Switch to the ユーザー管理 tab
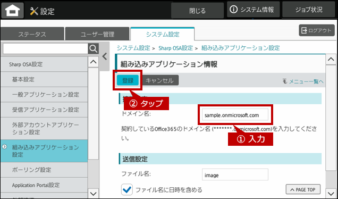The width and height of the screenshot is (338, 199). 97,34
